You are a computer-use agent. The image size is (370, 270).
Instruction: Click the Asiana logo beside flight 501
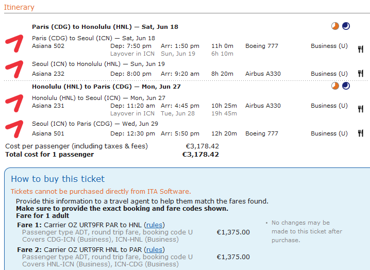14,129
